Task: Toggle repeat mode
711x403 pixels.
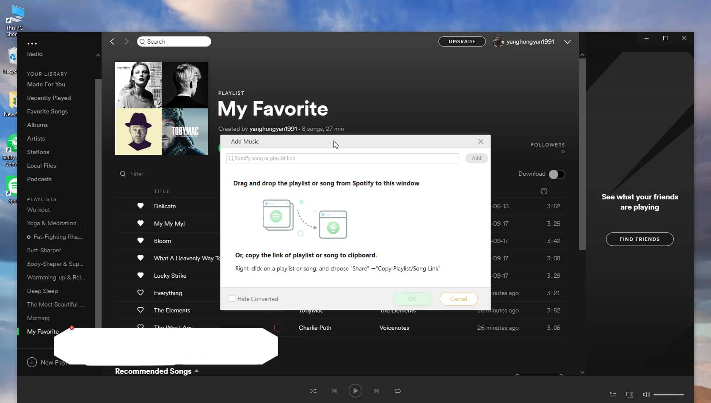Action: click(x=397, y=391)
